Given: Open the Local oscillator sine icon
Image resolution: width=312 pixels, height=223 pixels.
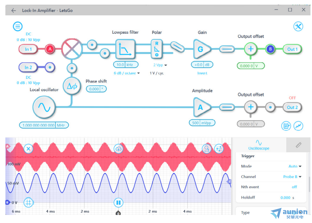Looking at the screenshot, I should tap(44, 107).
